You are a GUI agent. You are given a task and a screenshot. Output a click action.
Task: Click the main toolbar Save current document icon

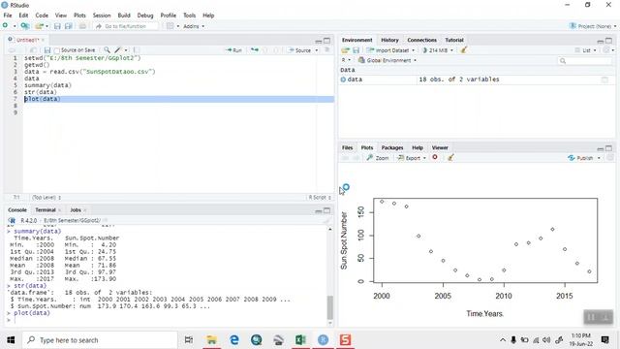[x=57, y=26]
